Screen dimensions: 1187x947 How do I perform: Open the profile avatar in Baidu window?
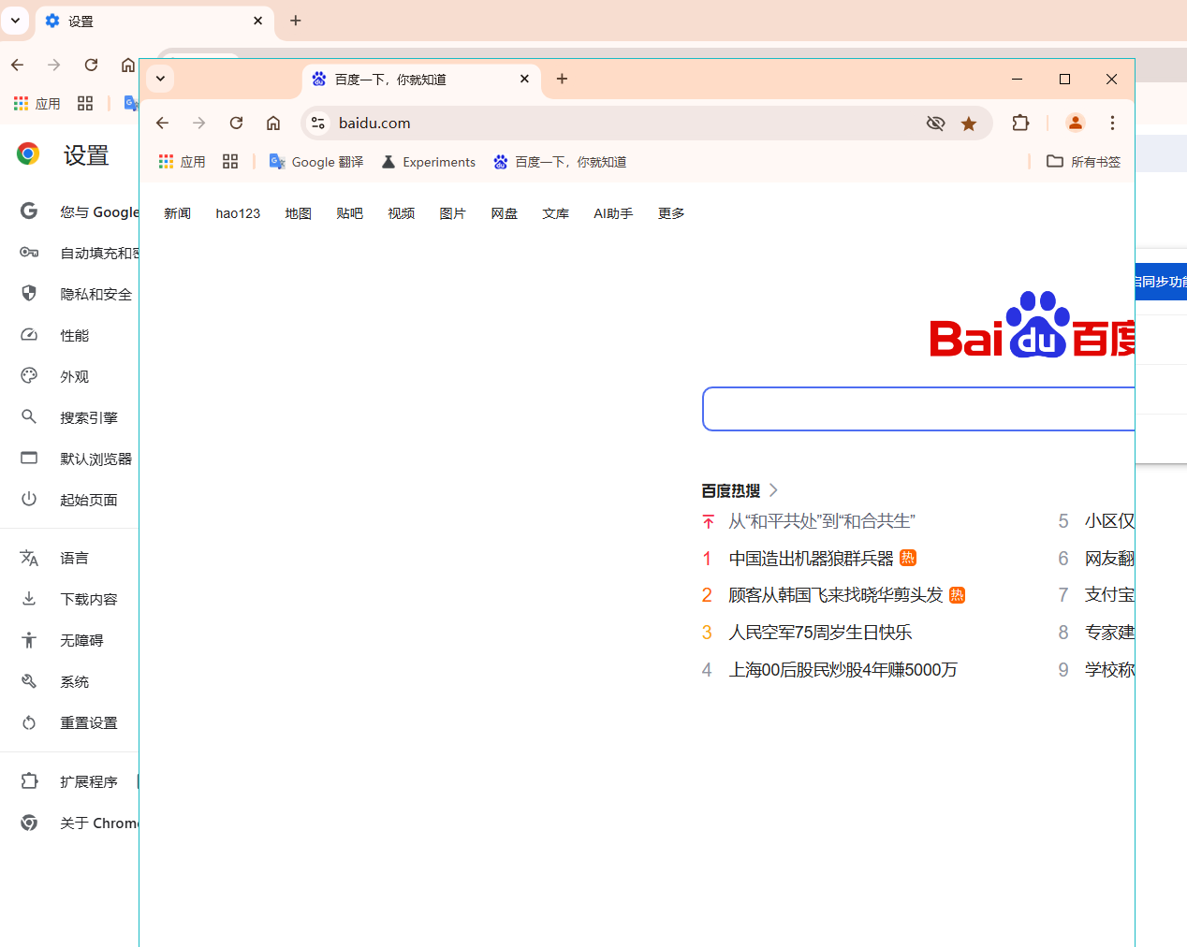pos(1075,123)
